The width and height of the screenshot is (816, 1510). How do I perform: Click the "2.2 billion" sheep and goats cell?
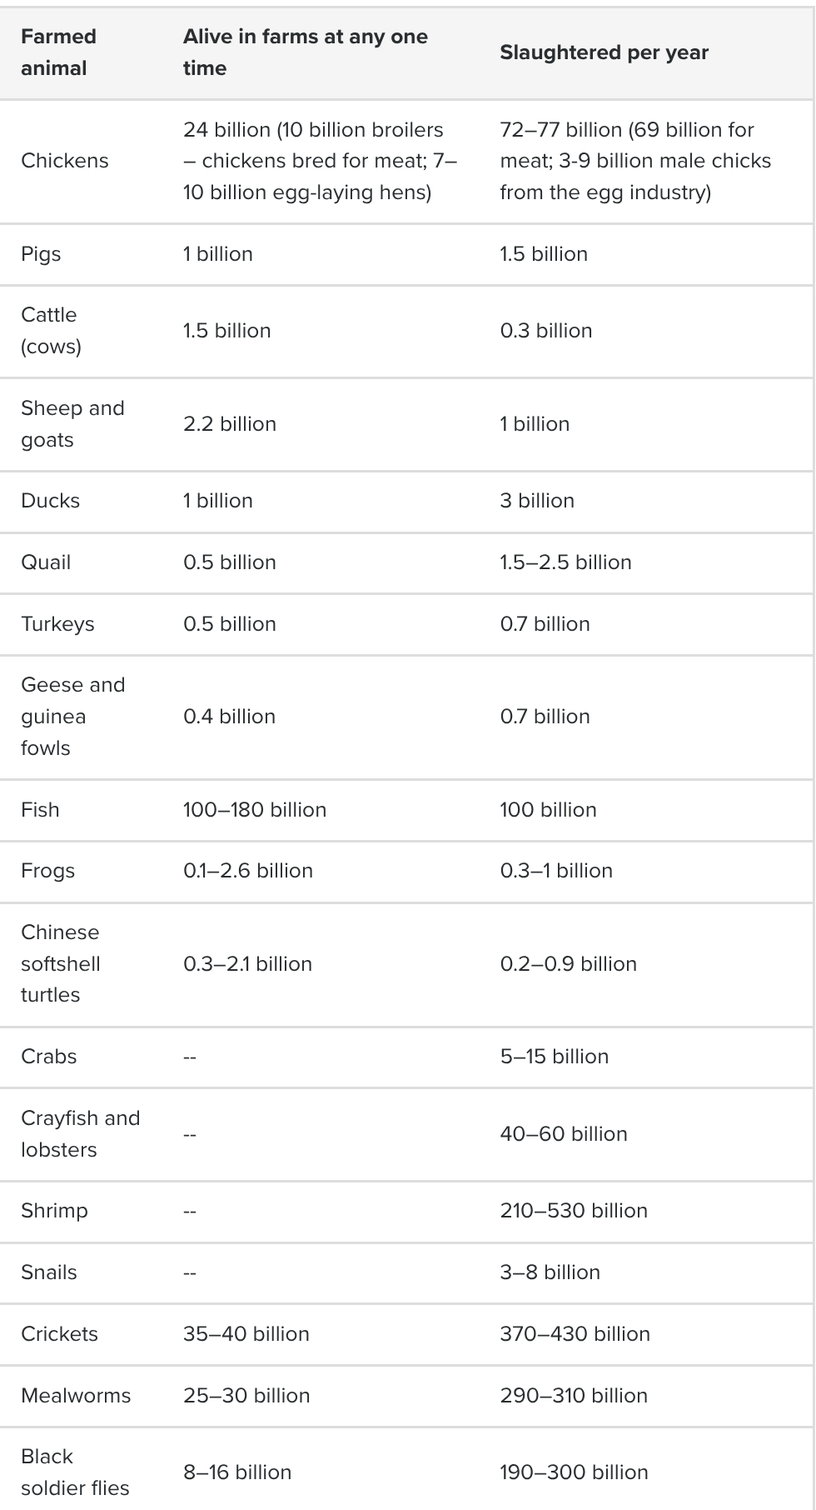[230, 424]
